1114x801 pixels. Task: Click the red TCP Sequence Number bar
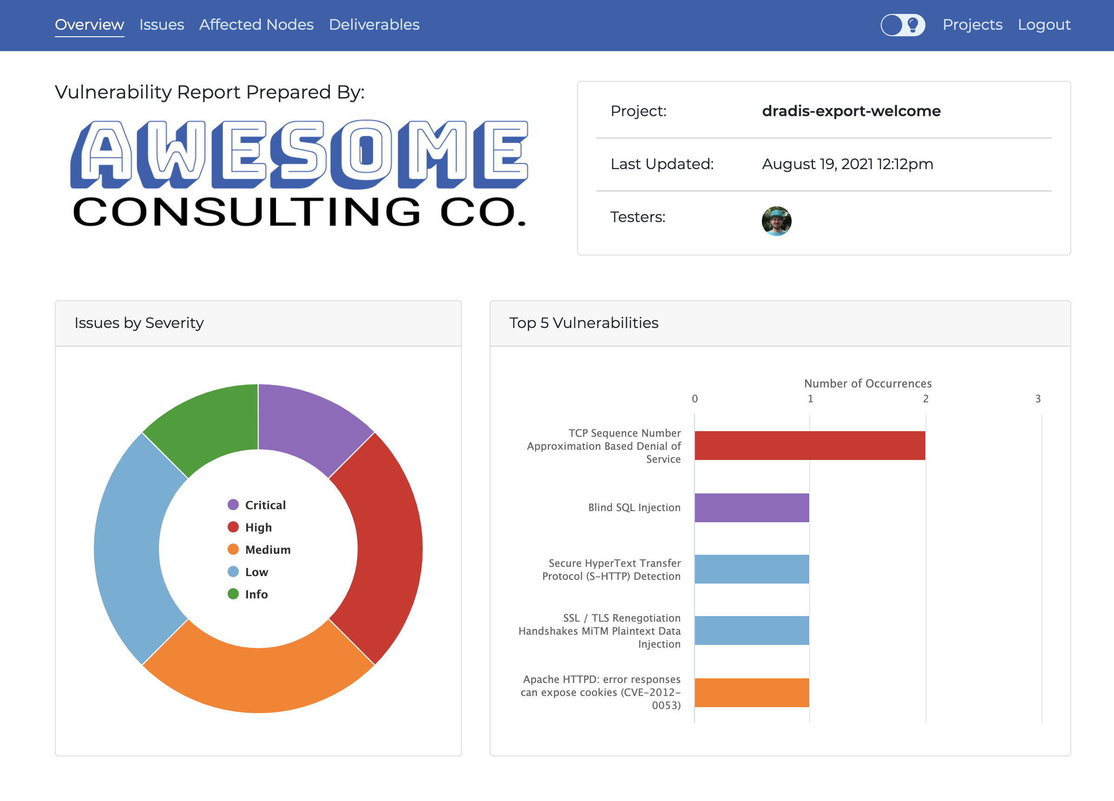809,446
